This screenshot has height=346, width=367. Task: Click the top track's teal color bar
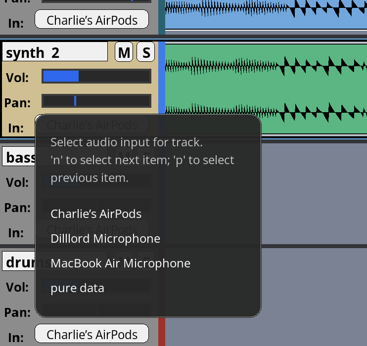162,17
